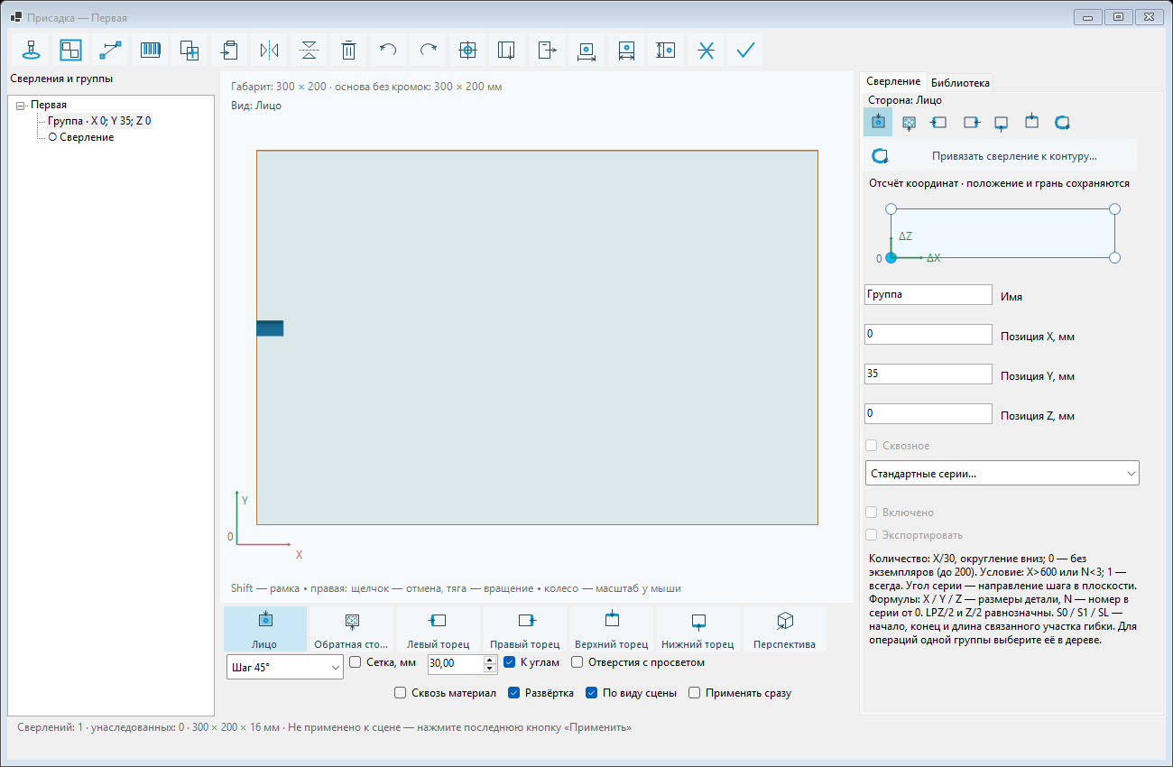
Task: Toggle the Применять сразу checkbox
Action: click(695, 693)
